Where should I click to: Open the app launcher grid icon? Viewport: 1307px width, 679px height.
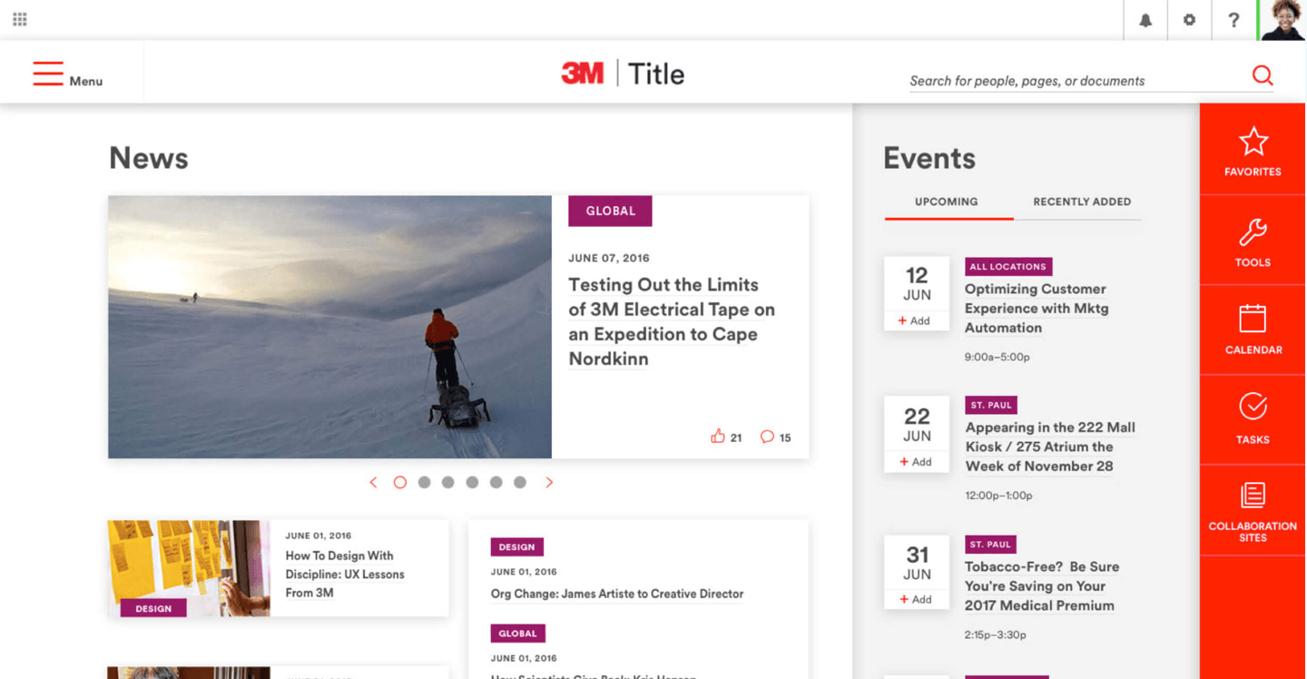pyautogui.click(x=20, y=19)
